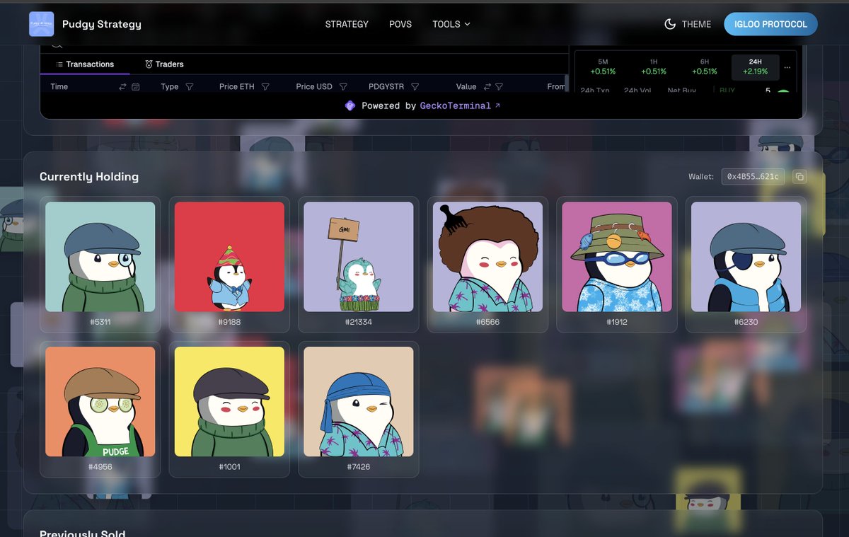Screen dimensions: 849x537
Task: Open penguin #5311 thumbnail
Action: [x=100, y=257]
